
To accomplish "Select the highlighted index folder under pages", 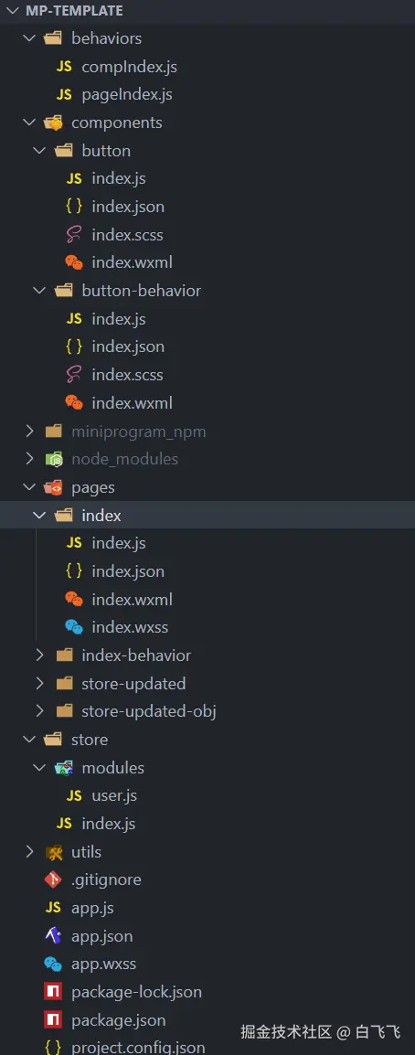I will coord(207,516).
